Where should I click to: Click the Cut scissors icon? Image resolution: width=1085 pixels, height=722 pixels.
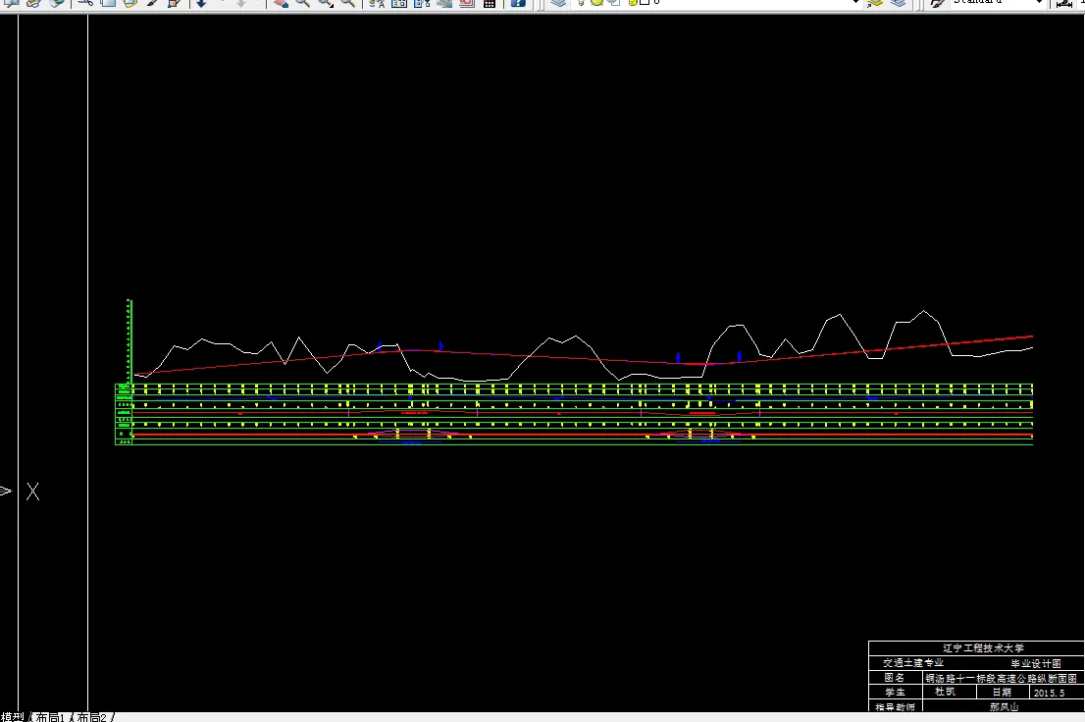(85, 3)
